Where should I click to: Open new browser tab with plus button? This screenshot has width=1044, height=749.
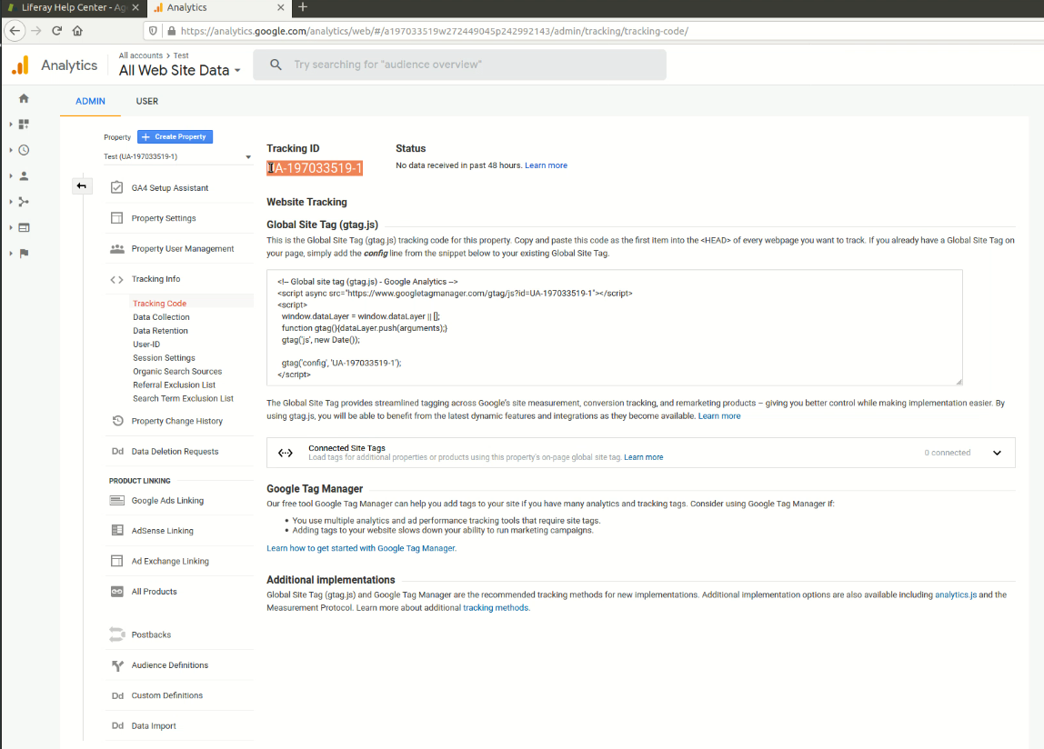pyautogui.click(x=303, y=7)
